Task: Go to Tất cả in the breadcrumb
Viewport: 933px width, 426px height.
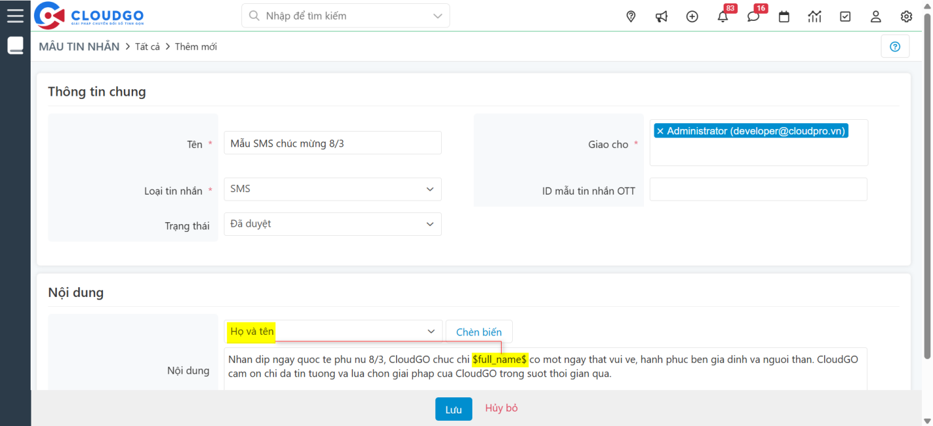Action: [147, 46]
